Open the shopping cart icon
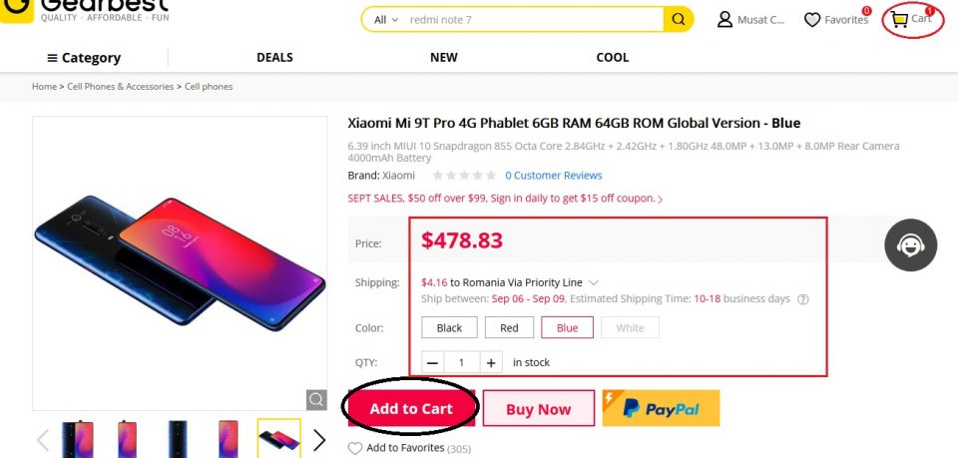Screen dimensions: 958x458 900,19
